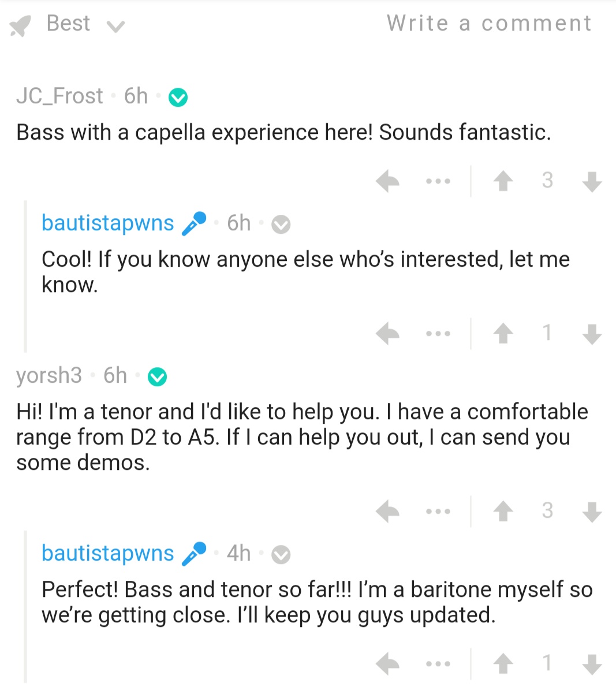The height and width of the screenshot is (694, 616).
Task: Downvote yorsh3's tenor comment
Action: (x=592, y=512)
